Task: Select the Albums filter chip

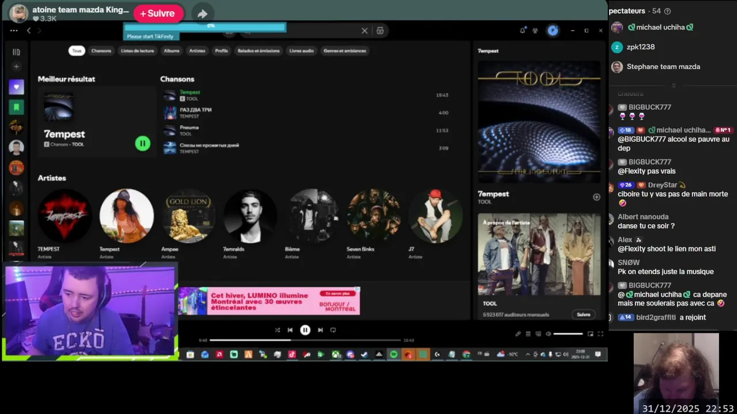Action: click(172, 51)
